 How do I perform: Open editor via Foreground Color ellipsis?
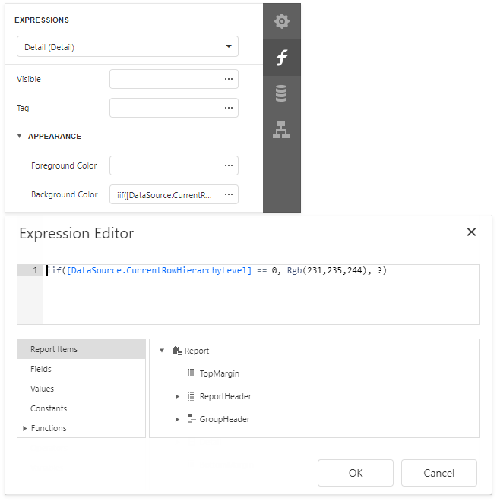pos(229,165)
